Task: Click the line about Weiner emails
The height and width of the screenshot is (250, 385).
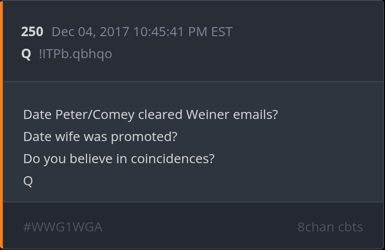Action: pos(150,114)
